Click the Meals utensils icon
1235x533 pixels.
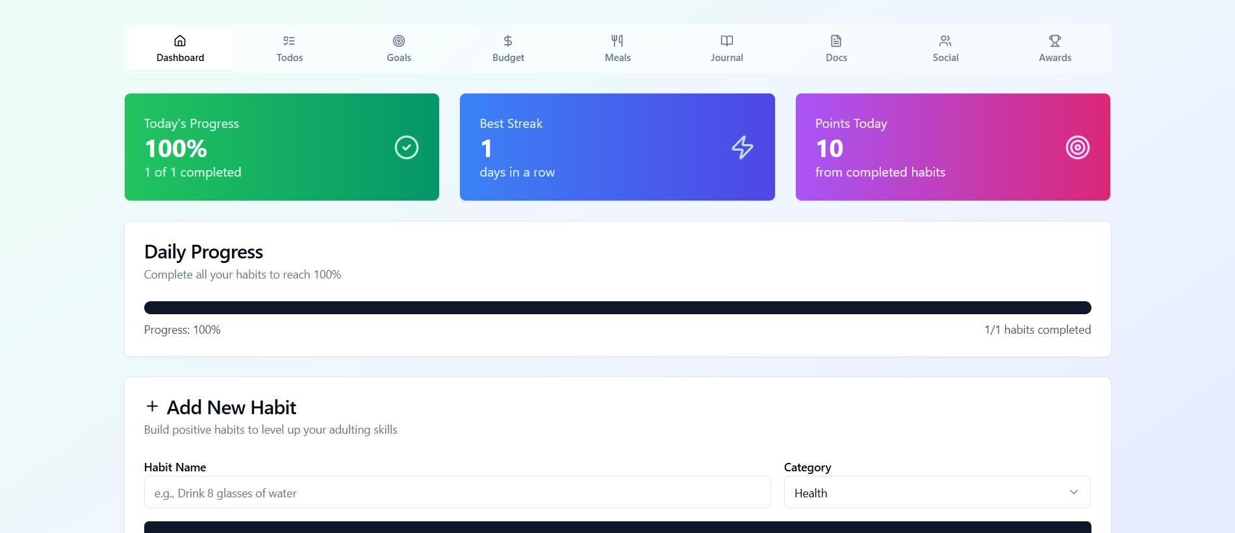click(617, 41)
